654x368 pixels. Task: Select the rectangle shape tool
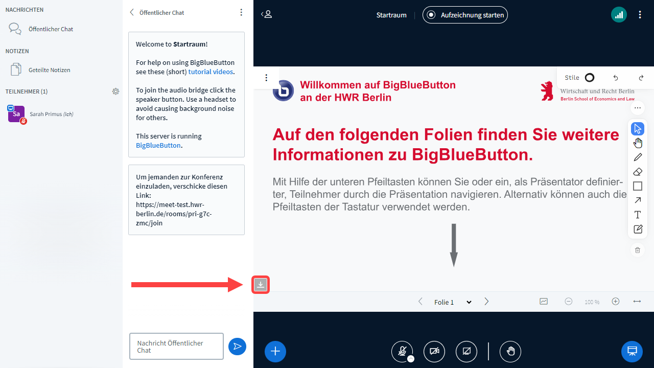tap(638, 186)
